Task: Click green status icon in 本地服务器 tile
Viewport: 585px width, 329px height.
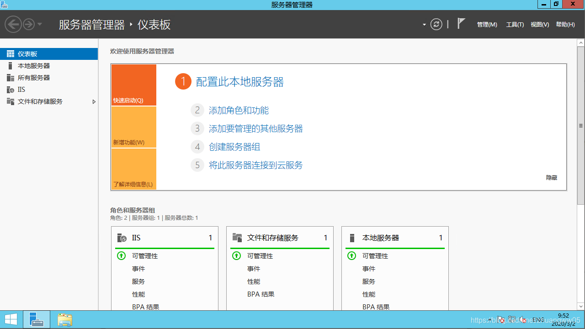Action: click(351, 256)
